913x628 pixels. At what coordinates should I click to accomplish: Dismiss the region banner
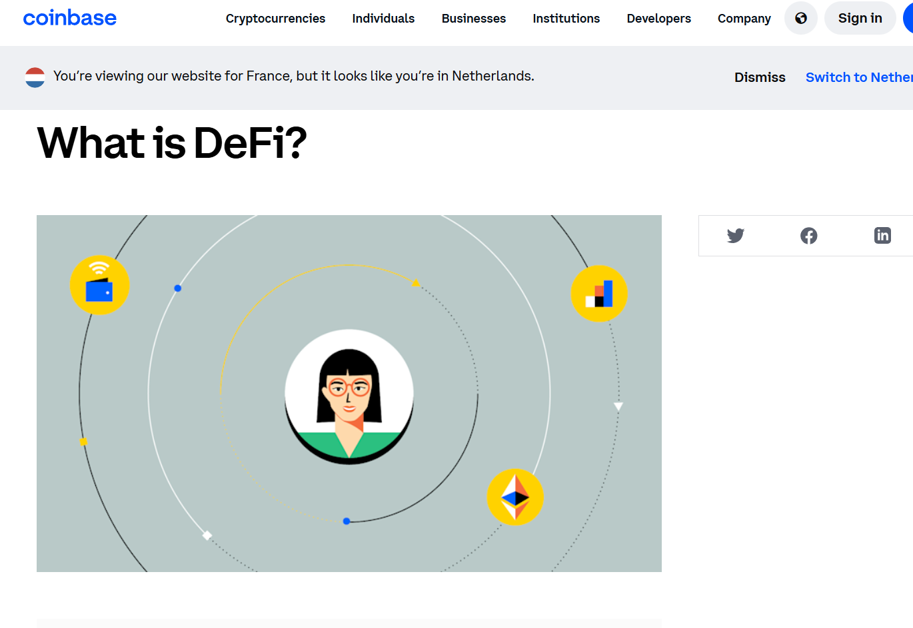760,77
